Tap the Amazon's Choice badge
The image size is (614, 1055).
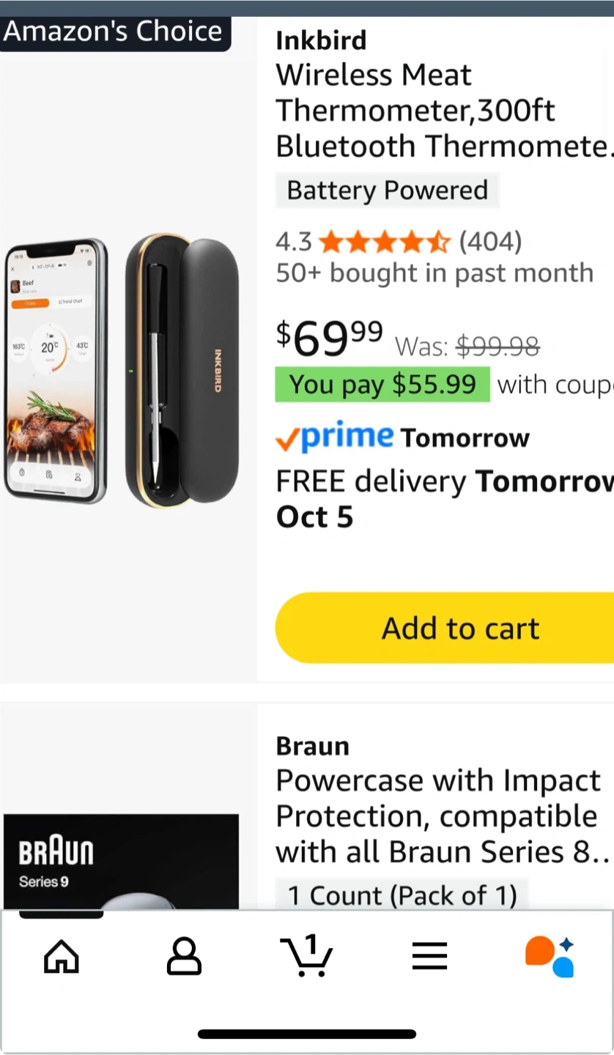click(x=114, y=32)
